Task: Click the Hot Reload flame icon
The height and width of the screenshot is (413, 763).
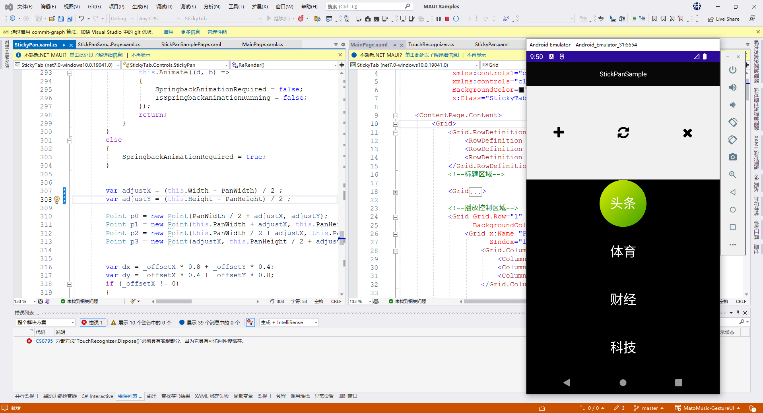Action: [x=301, y=19]
